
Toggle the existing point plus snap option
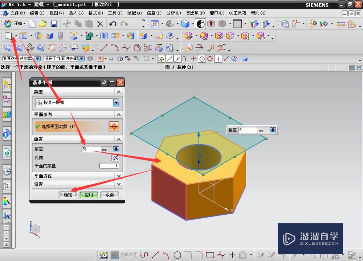218,59
